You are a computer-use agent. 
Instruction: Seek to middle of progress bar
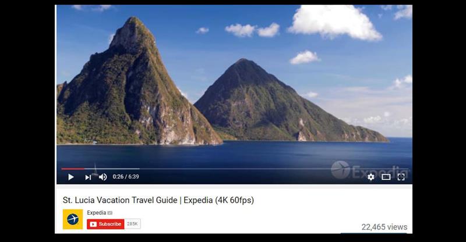click(x=234, y=169)
